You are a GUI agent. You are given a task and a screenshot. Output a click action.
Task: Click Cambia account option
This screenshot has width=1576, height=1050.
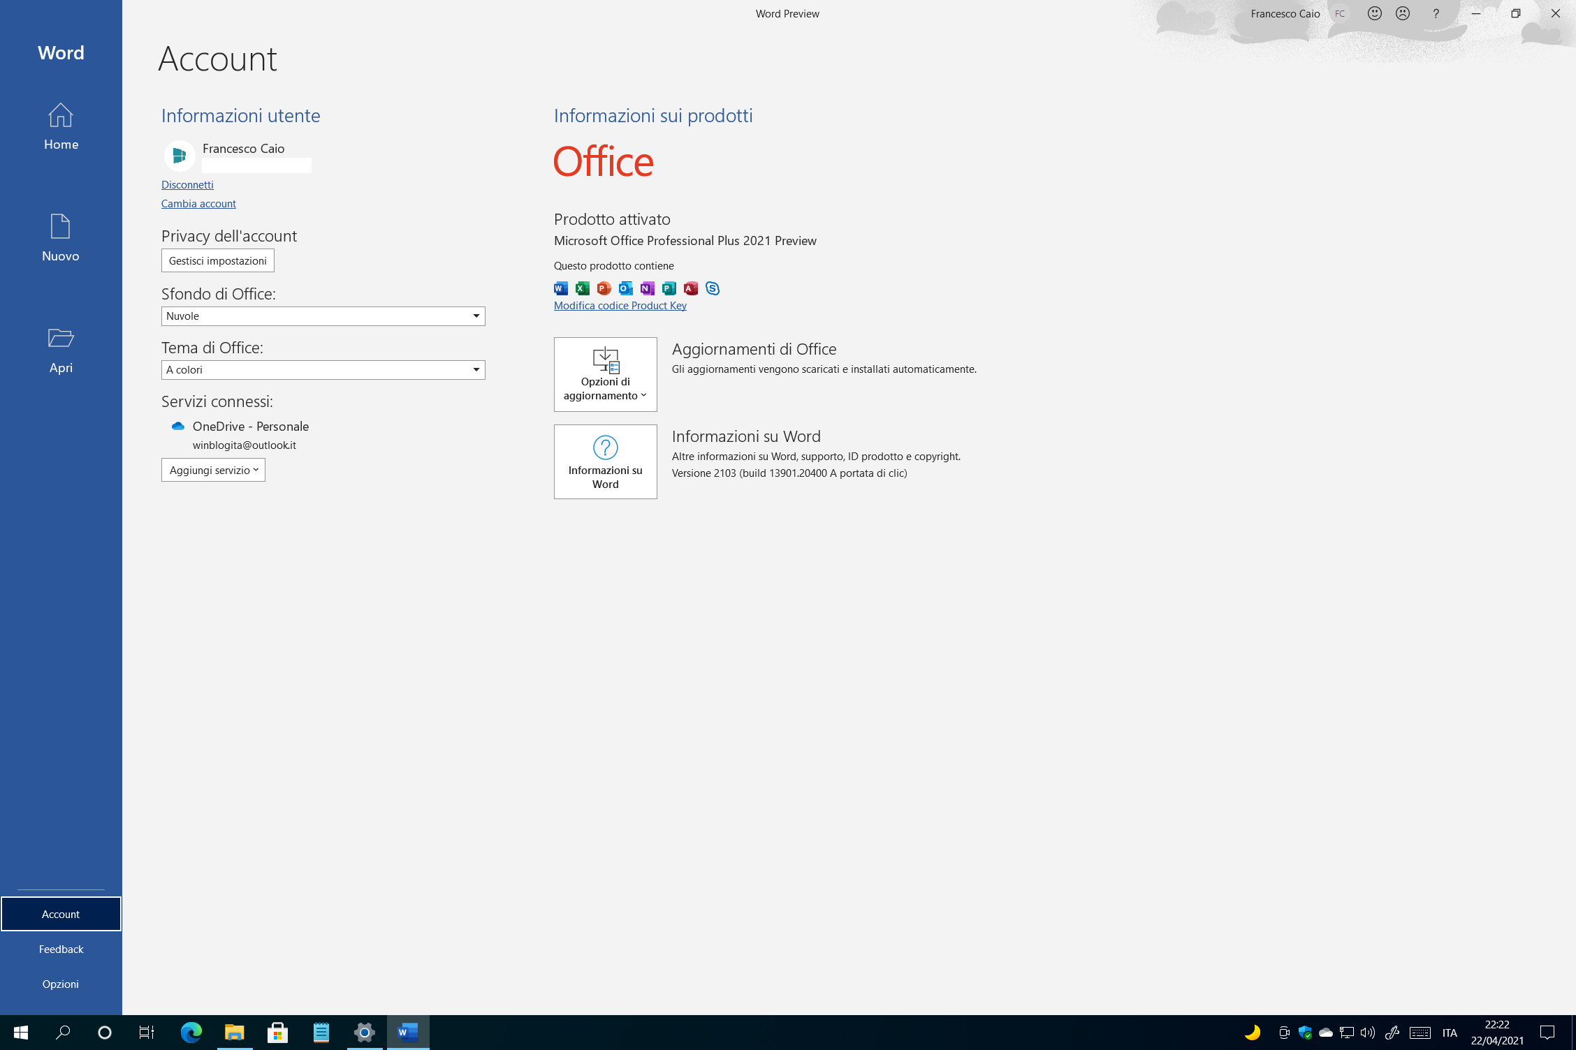(x=198, y=202)
